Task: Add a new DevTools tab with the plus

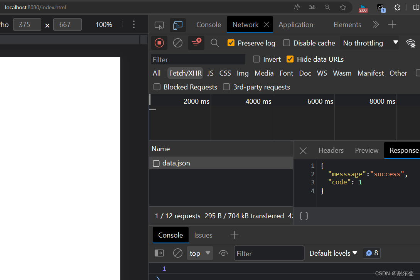Action: point(392,25)
